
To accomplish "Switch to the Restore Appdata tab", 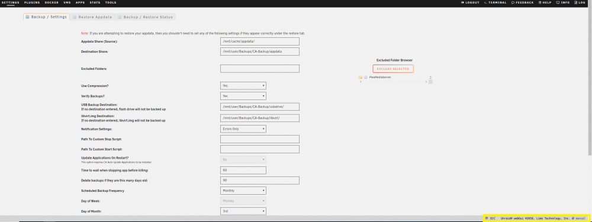I will point(92,17).
